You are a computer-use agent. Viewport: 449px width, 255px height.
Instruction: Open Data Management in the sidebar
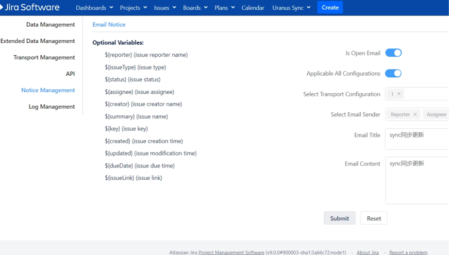click(x=51, y=25)
